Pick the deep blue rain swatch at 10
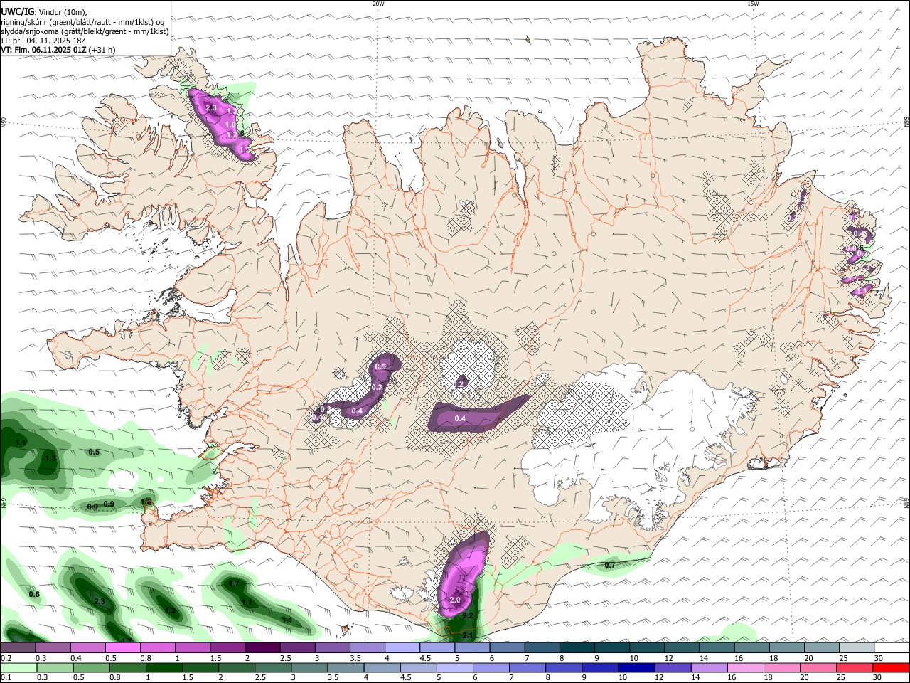 636,667
